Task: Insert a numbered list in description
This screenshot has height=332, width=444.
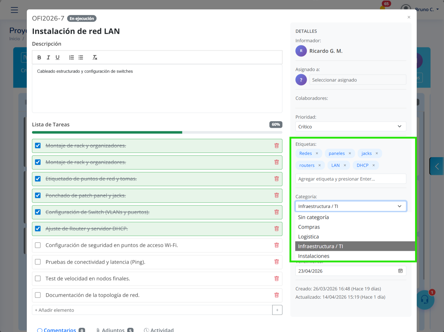Action: [72, 57]
